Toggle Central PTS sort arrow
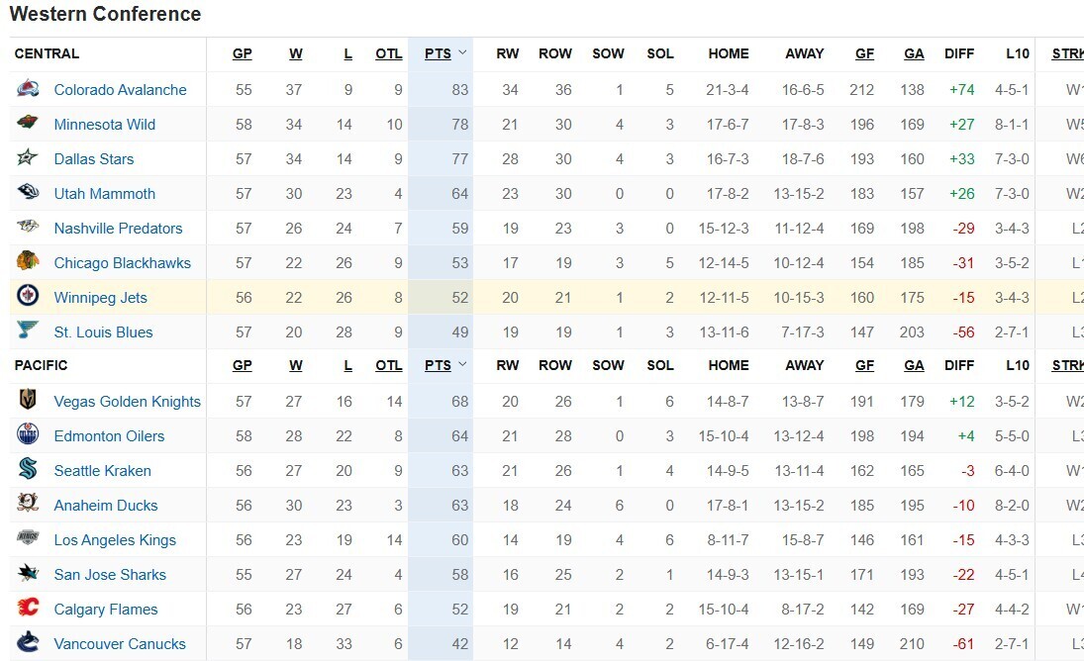This screenshot has width=1084, height=661. [462, 53]
